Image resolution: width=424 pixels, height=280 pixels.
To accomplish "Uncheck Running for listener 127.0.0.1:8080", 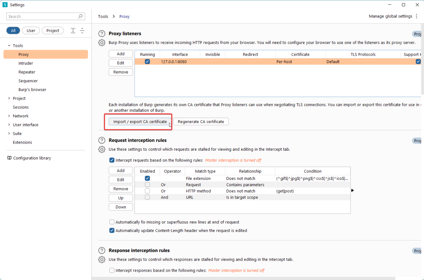I will click(147, 62).
